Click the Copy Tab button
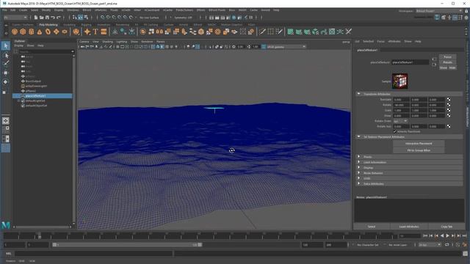 (446, 227)
